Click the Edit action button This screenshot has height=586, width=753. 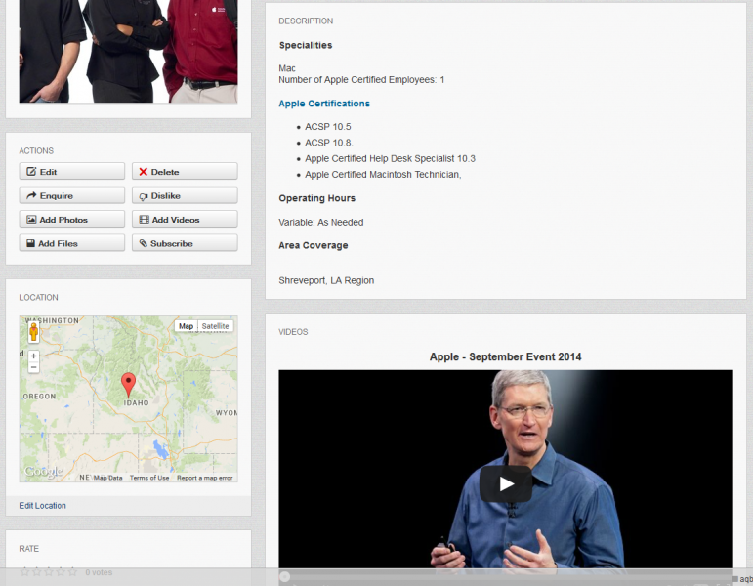pos(72,172)
